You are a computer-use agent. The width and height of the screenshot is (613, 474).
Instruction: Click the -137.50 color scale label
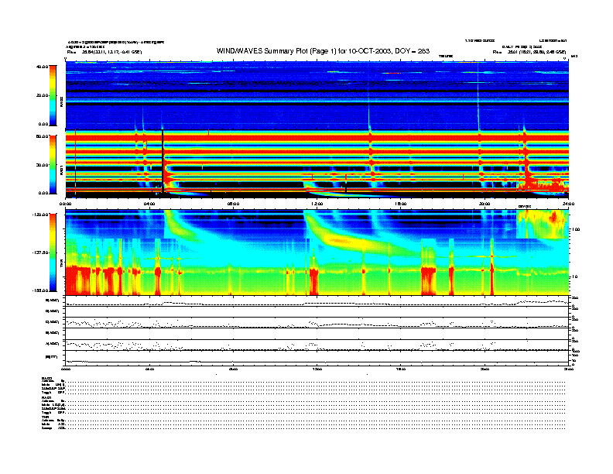coord(40,252)
